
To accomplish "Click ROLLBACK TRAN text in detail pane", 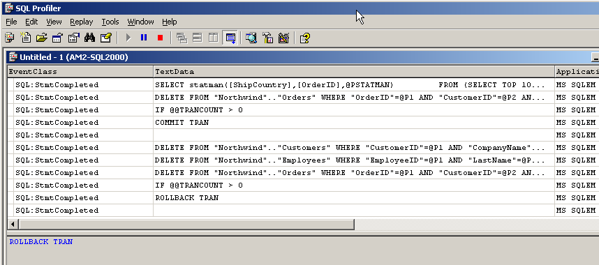I will click(41, 242).
